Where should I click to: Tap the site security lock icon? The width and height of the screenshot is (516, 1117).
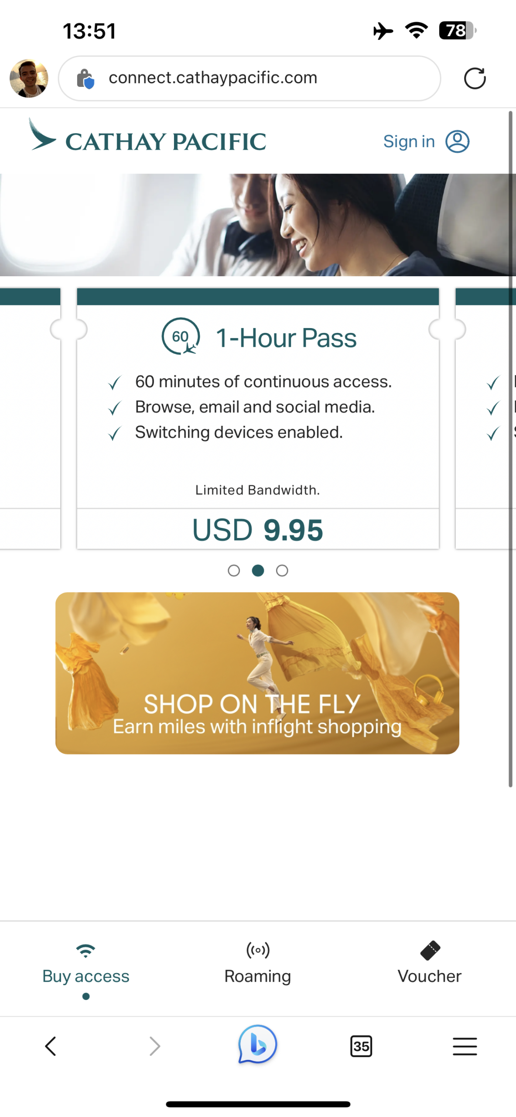pyautogui.click(x=85, y=79)
